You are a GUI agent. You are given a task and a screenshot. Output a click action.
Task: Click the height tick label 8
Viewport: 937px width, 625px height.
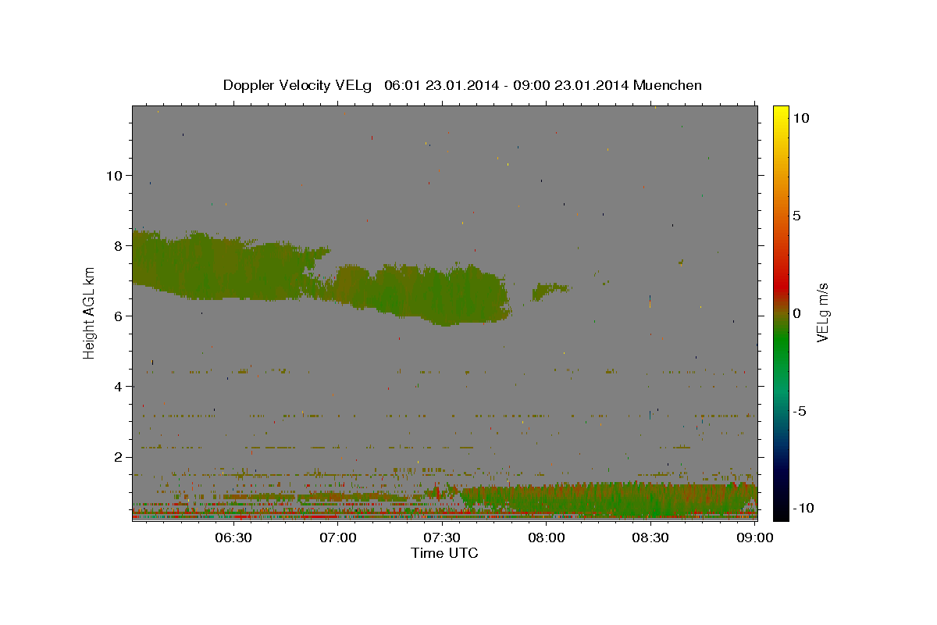(117, 245)
